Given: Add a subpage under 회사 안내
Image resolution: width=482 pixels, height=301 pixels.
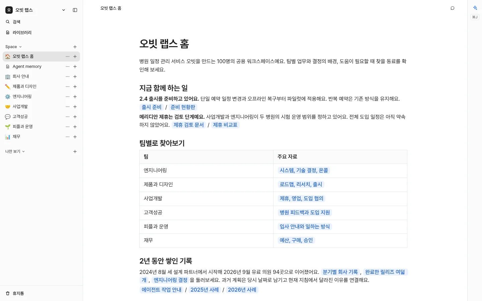Looking at the screenshot, I should click(75, 77).
